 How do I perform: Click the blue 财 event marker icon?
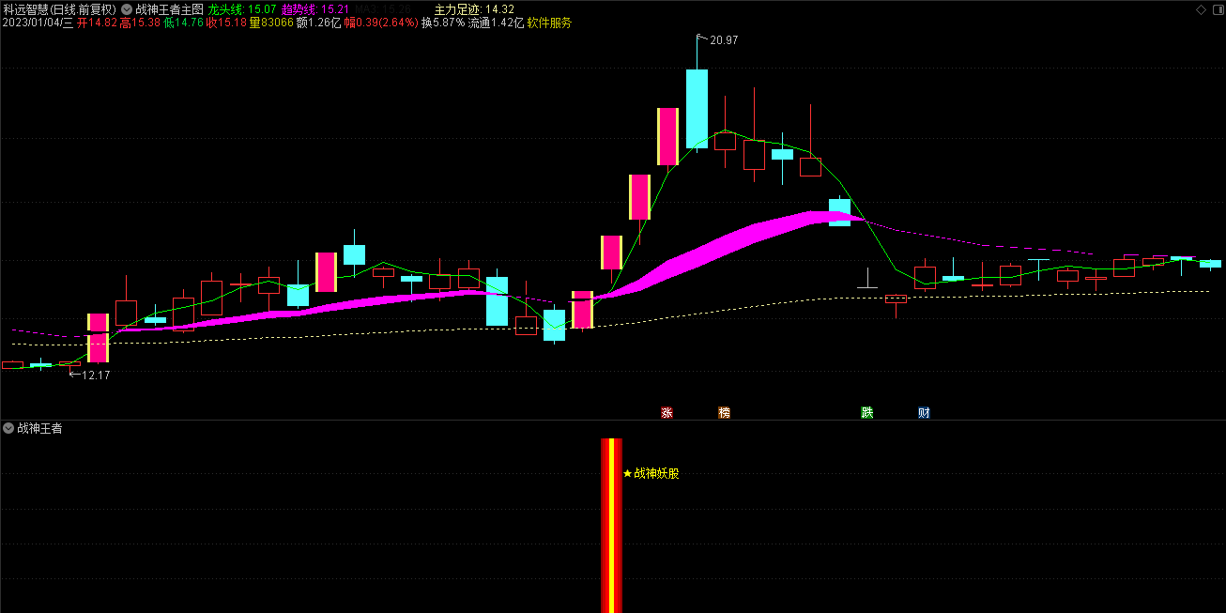click(x=924, y=412)
